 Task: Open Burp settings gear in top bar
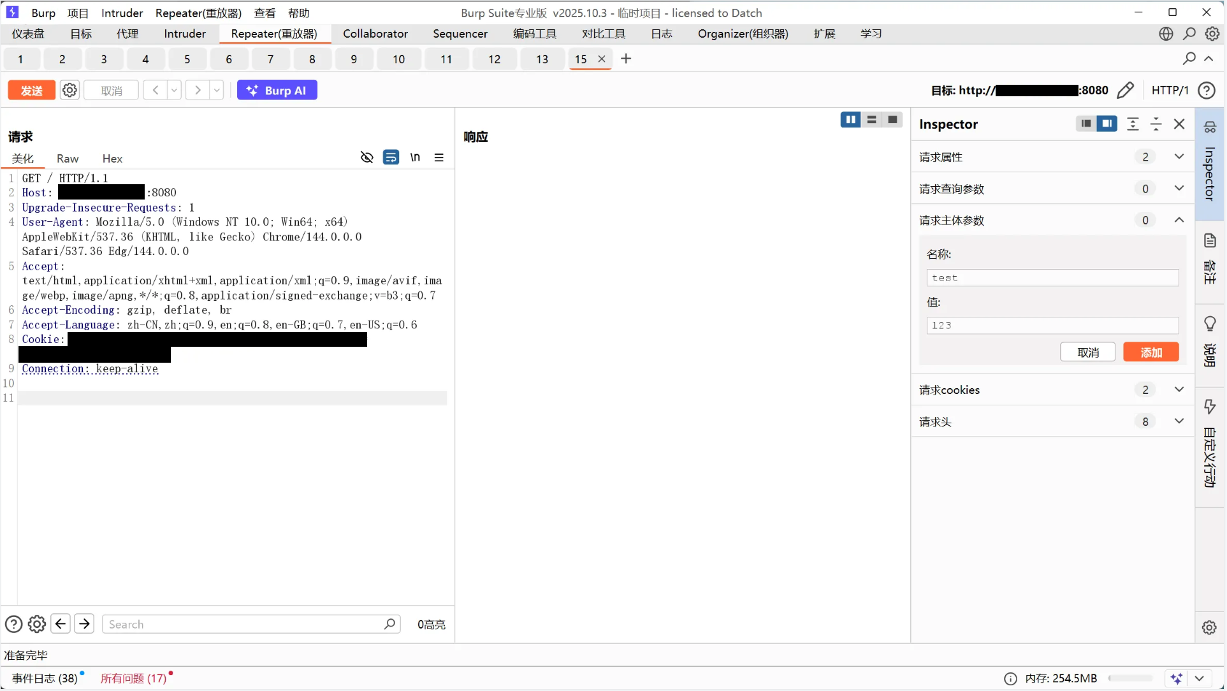tap(1212, 34)
